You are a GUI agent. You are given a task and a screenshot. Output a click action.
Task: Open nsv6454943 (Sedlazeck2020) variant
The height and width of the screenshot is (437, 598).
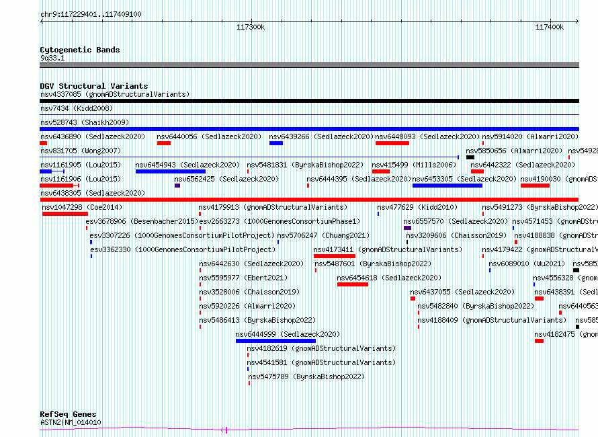coord(187,165)
